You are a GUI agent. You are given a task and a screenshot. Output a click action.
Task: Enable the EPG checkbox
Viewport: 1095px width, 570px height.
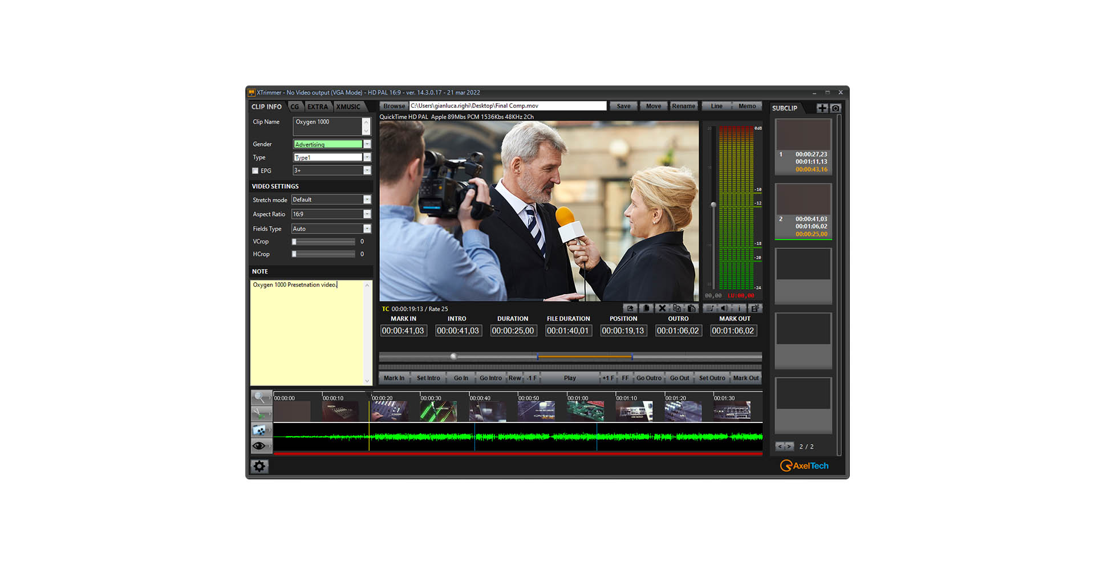pos(255,171)
